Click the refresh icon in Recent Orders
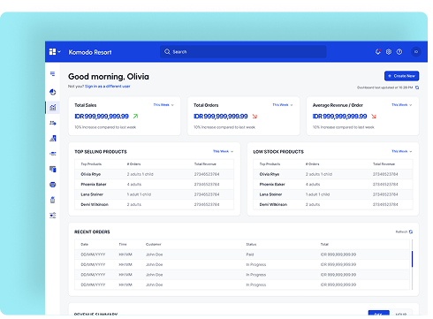The height and width of the screenshot is (319, 433). point(411,232)
